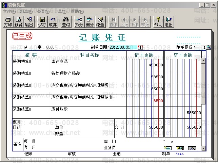Screen dimensions: 218x163
Task: Open the 帮助(H) menu
Action: (x=77, y=12)
